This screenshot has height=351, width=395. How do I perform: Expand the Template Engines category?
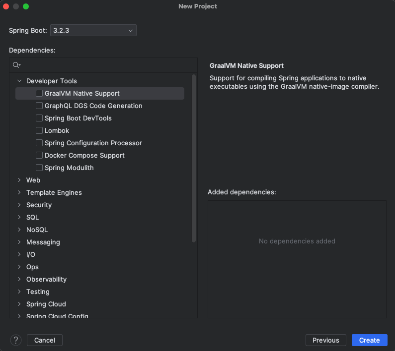pos(19,192)
